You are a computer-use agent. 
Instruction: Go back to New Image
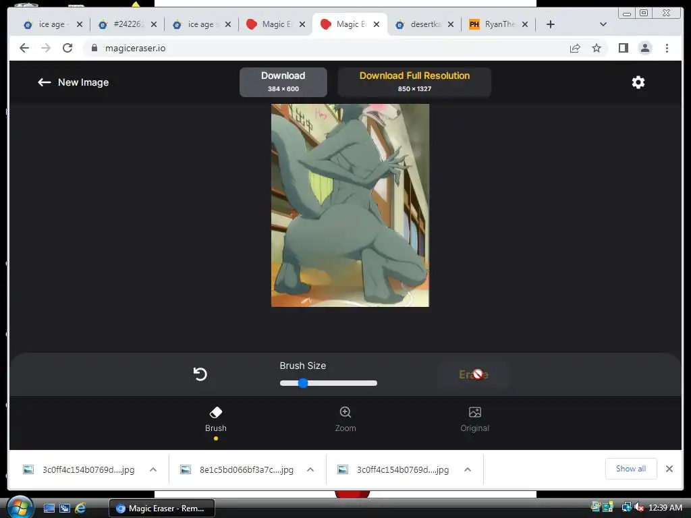73,82
